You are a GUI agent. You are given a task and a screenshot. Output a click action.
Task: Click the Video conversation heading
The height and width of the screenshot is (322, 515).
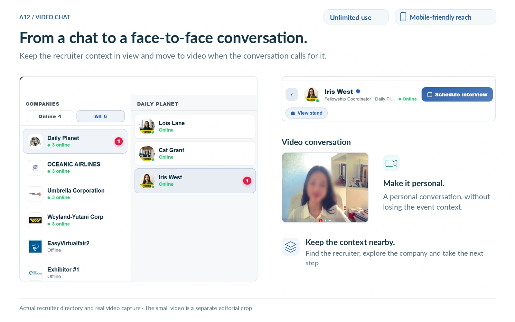pos(316,142)
